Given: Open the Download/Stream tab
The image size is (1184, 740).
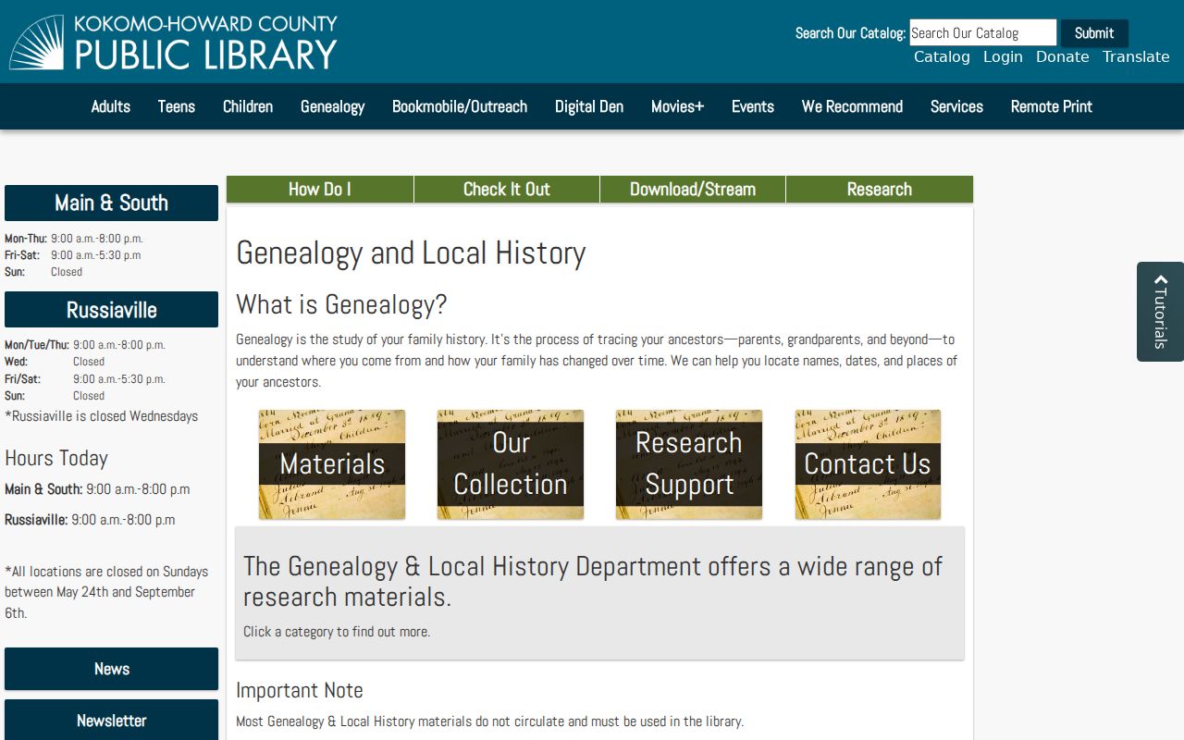Looking at the screenshot, I should [693, 189].
